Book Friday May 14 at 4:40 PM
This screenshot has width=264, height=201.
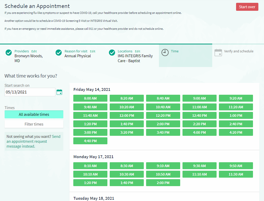tap(90, 141)
